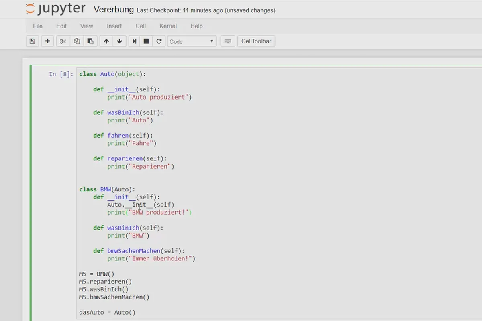
Task: Copy the selected cells
Action: (76, 41)
